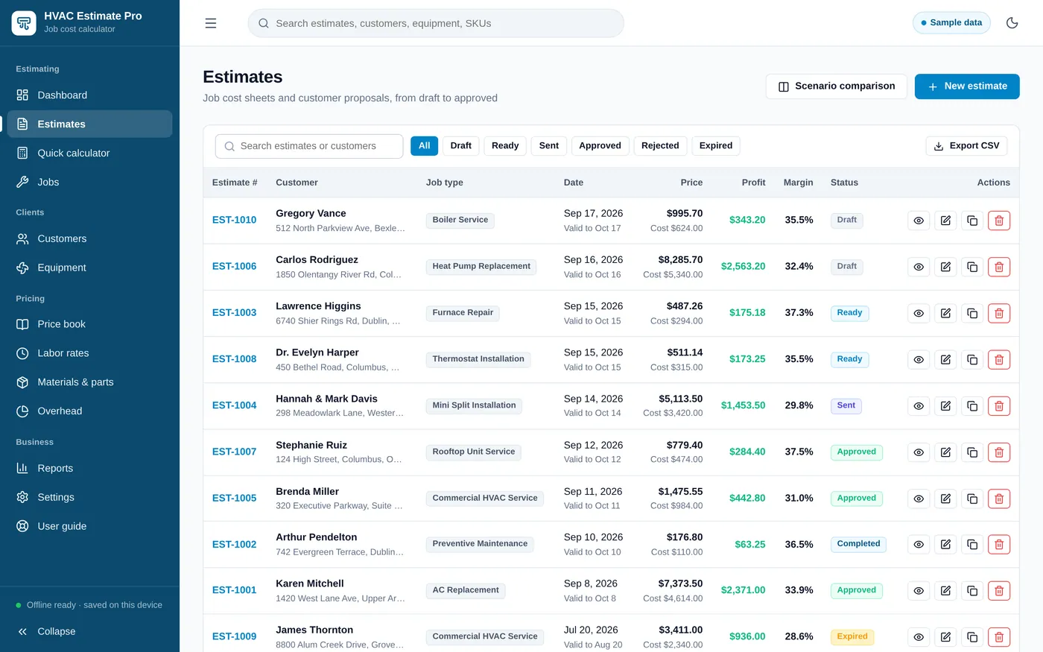Open Dashboard from the sidebar
Image resolution: width=1043 pixels, height=652 pixels.
[x=89, y=95]
